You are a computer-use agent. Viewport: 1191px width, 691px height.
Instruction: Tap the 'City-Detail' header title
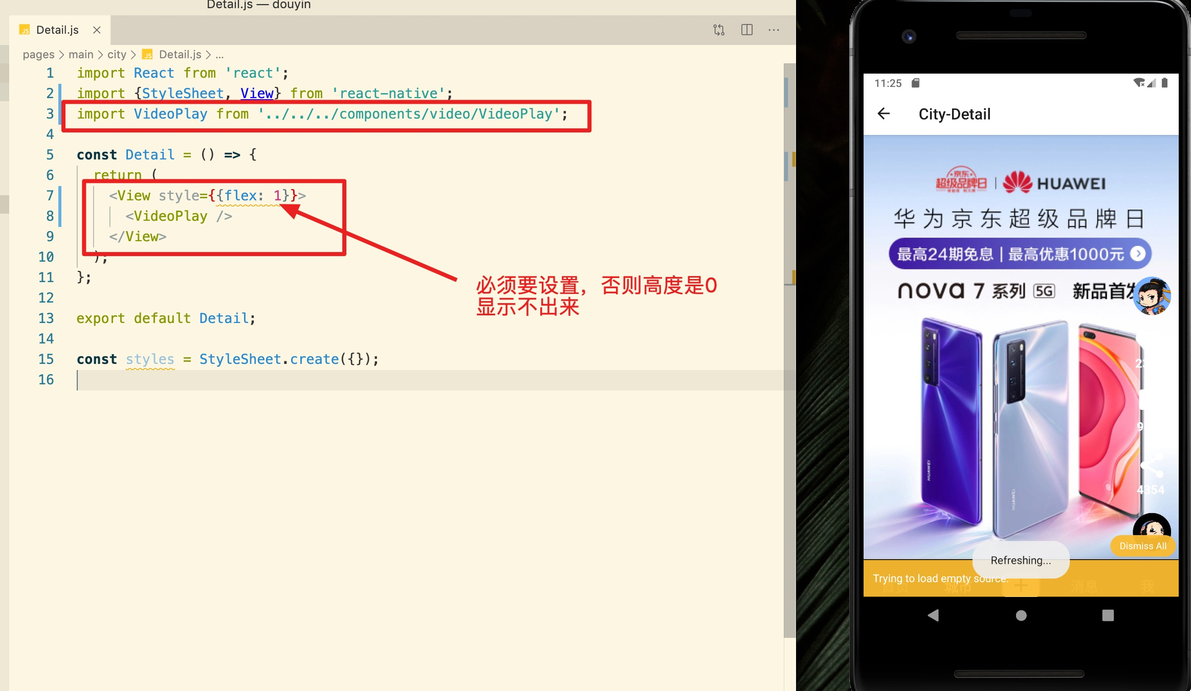[954, 114]
